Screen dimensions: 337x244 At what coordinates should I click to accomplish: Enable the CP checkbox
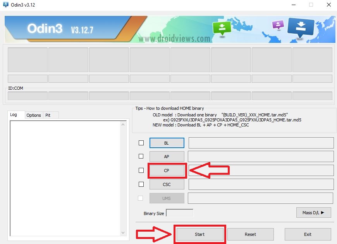[141, 170]
